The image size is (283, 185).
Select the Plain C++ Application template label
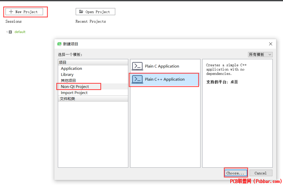(165, 79)
